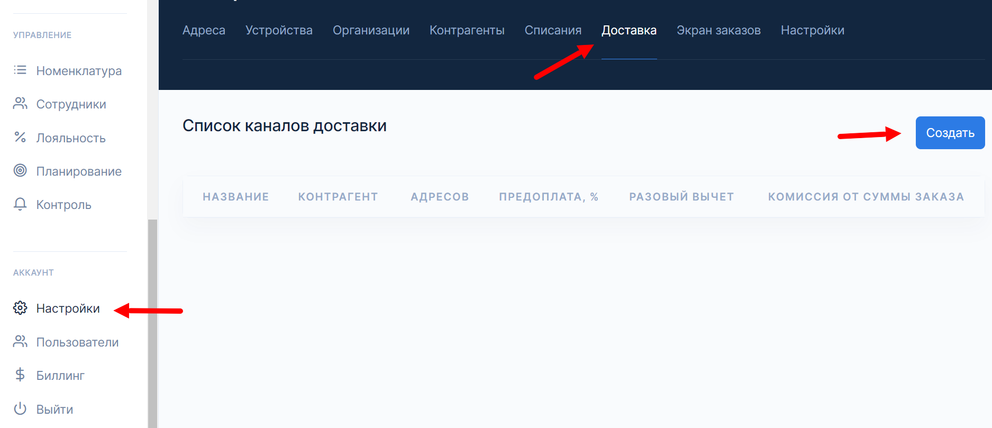This screenshot has width=992, height=428.
Task: Open account Настройки in sidebar
Action: pos(68,308)
